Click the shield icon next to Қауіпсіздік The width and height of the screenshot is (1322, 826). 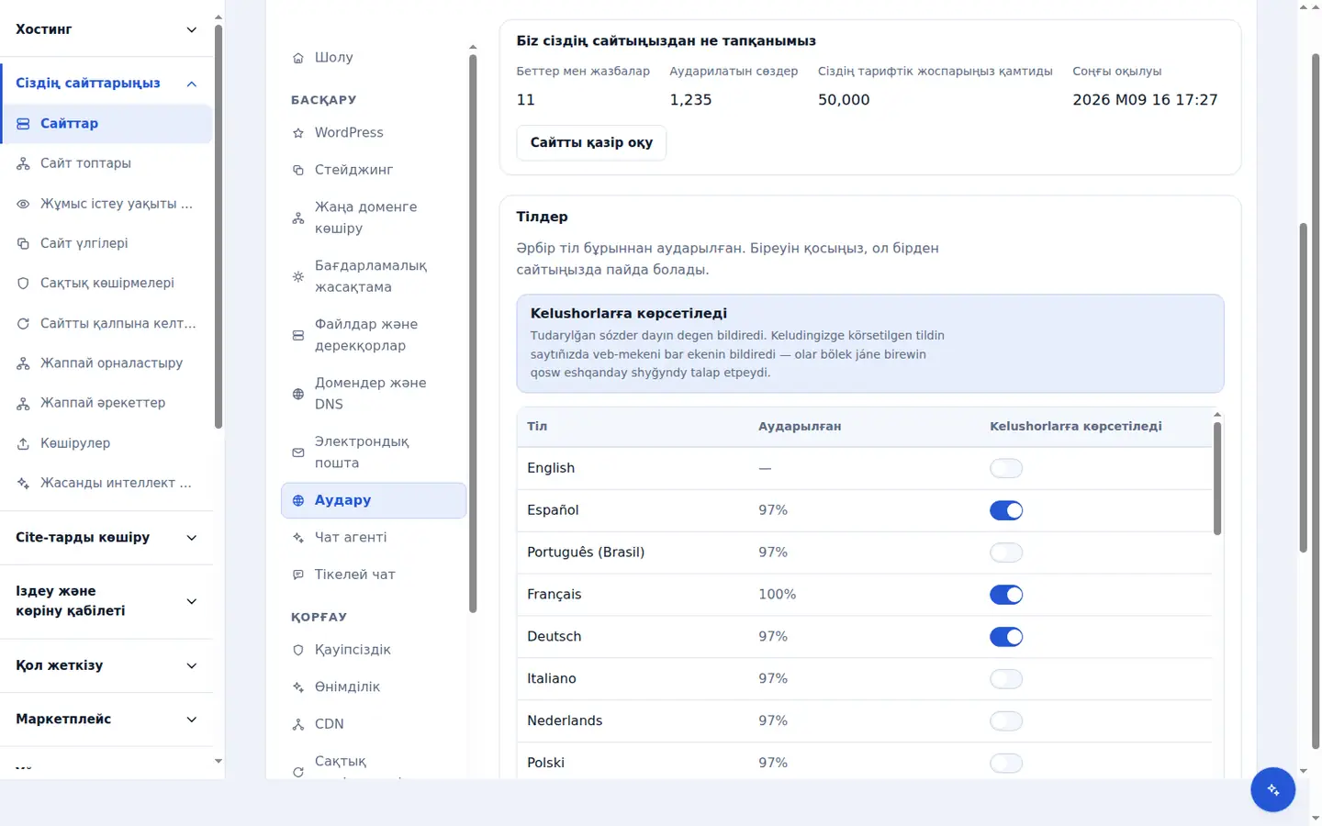tap(298, 650)
